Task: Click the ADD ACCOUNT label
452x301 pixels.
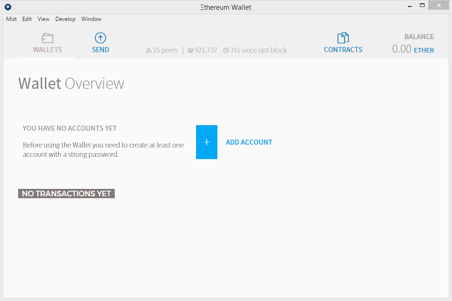Action: [x=249, y=142]
